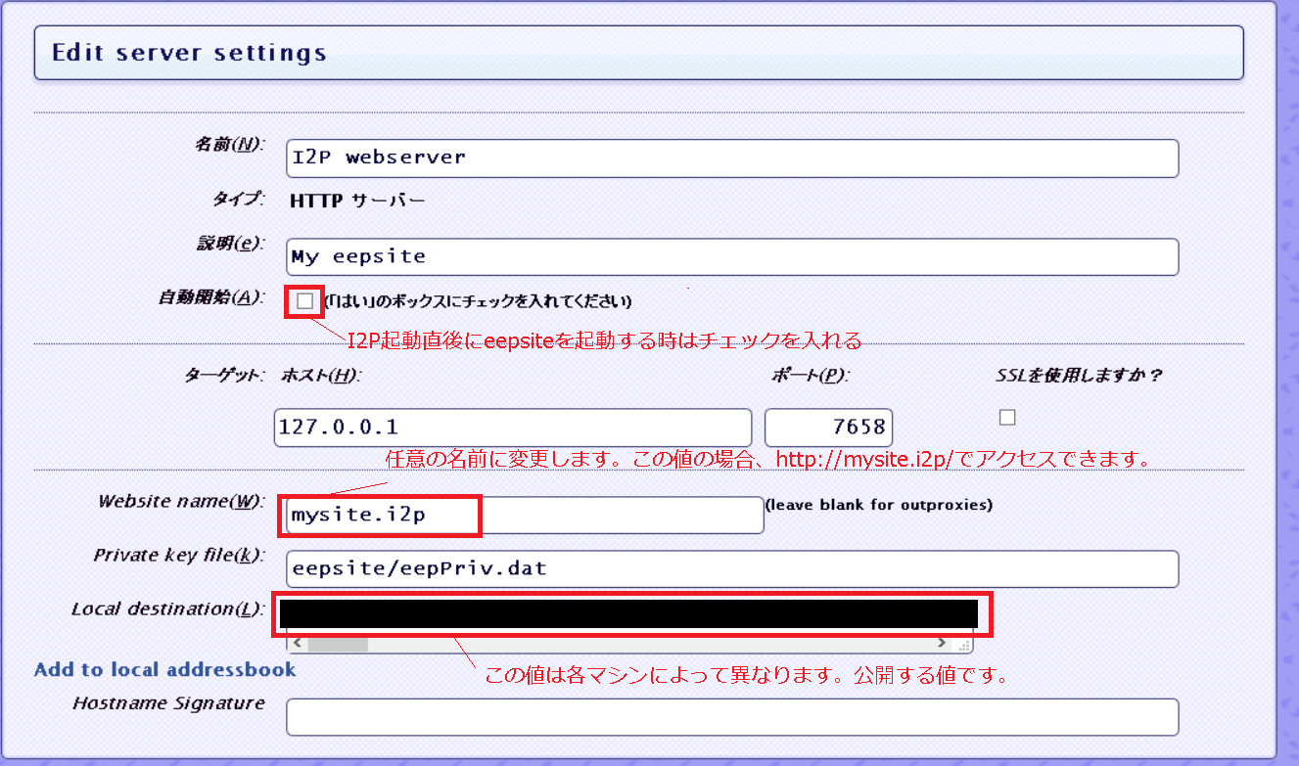The image size is (1299, 766).
Task: Click the host field showing 127.0.0.1
Action: (513, 428)
